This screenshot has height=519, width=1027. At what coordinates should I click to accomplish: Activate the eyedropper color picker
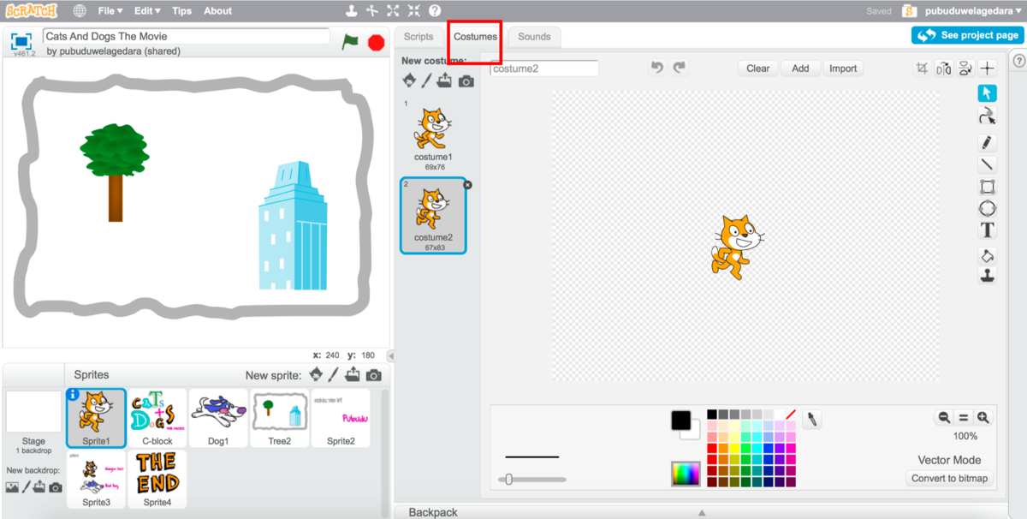click(811, 419)
